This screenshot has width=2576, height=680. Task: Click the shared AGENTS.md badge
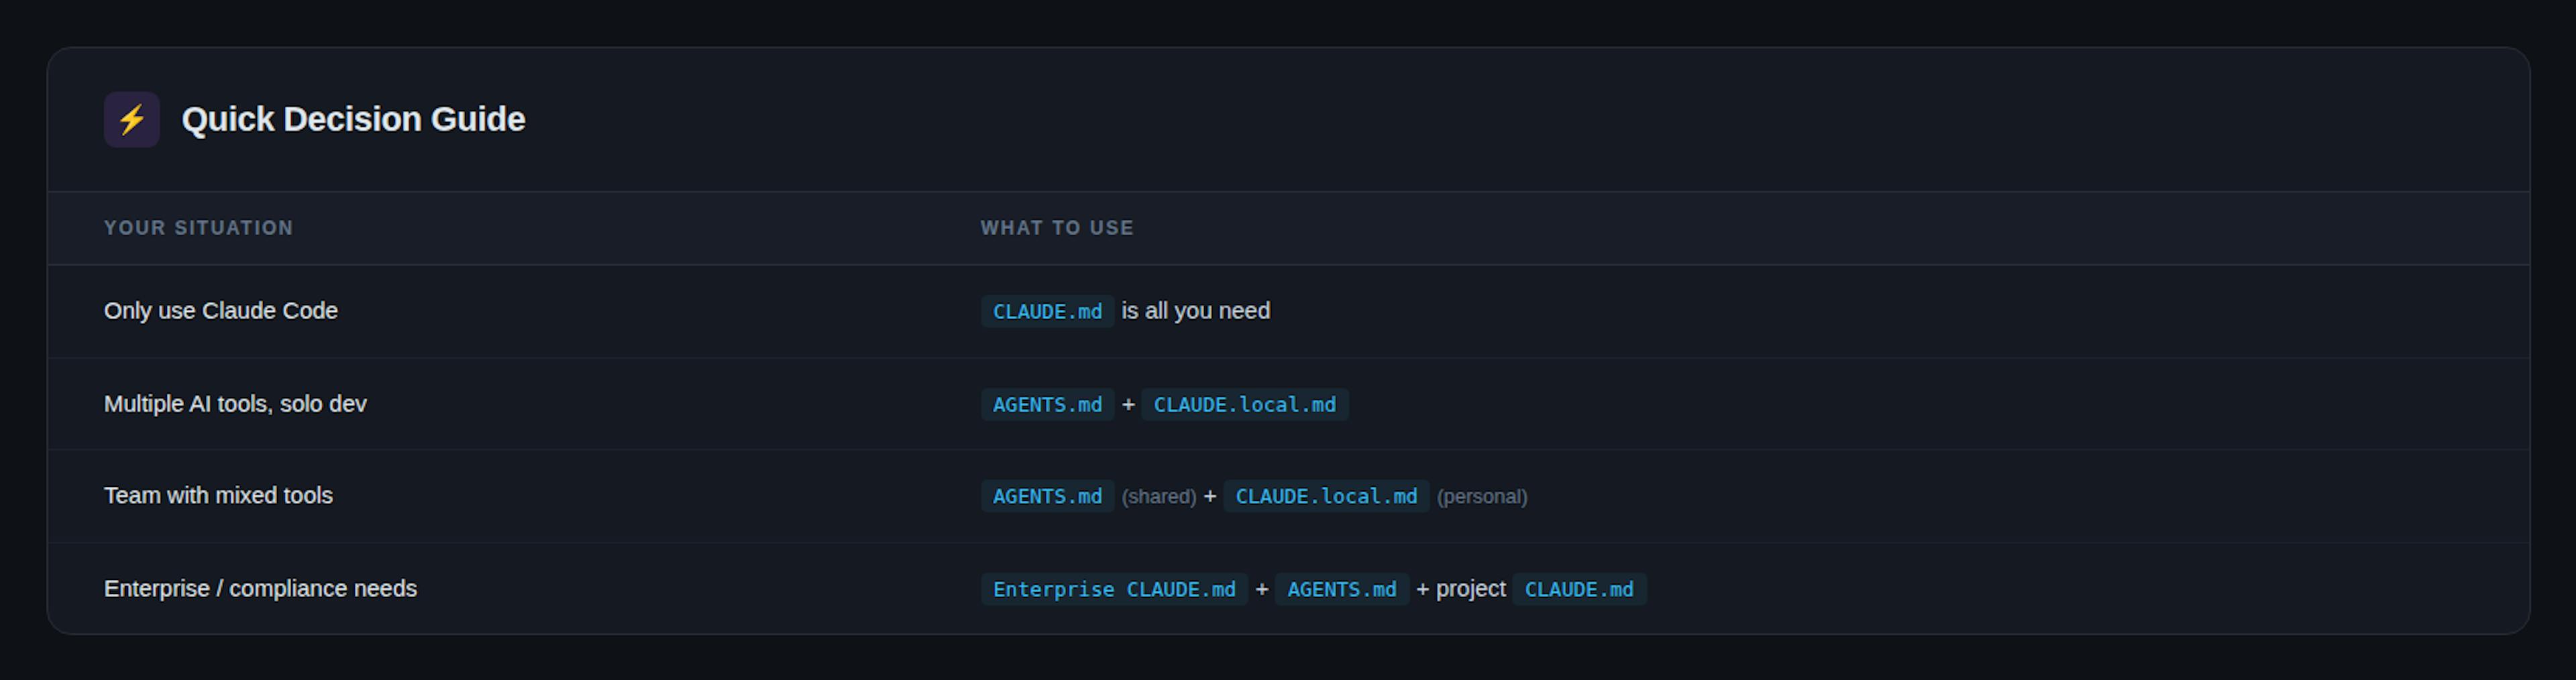(x=1047, y=496)
